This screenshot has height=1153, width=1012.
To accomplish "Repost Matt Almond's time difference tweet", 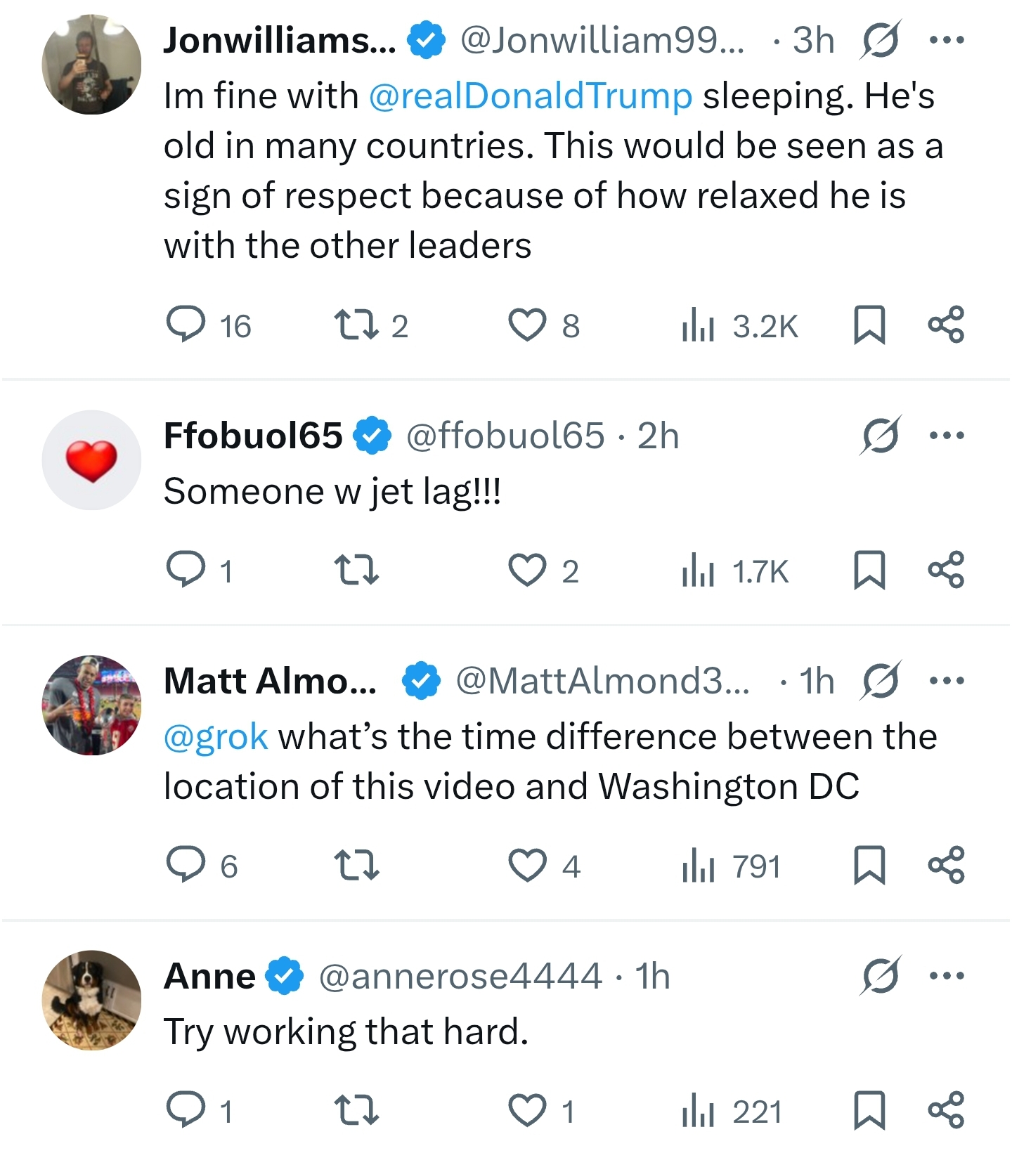I will click(356, 865).
